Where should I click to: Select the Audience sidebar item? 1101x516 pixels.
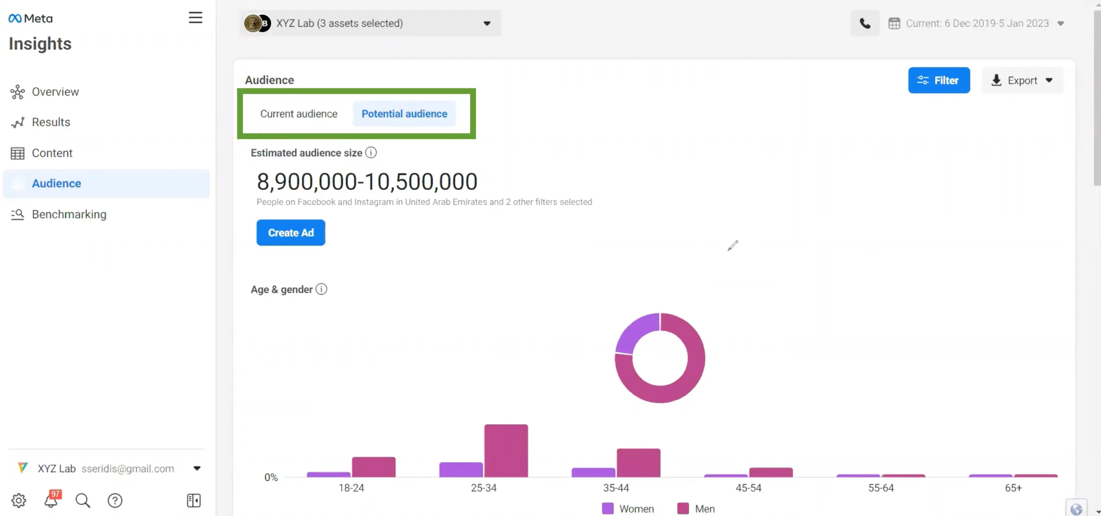click(106, 183)
